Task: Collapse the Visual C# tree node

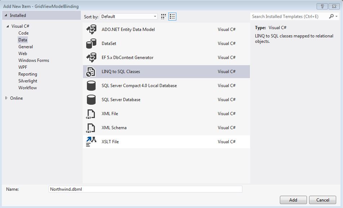Action: 7,26
